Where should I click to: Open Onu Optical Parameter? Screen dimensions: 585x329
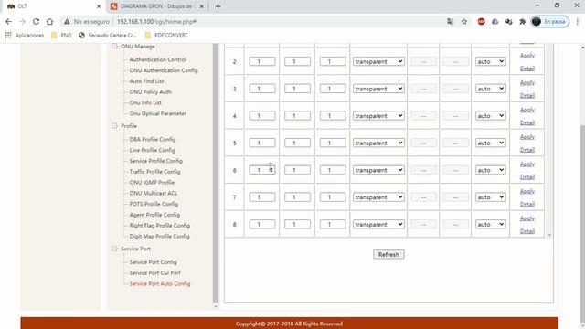pyautogui.click(x=158, y=113)
